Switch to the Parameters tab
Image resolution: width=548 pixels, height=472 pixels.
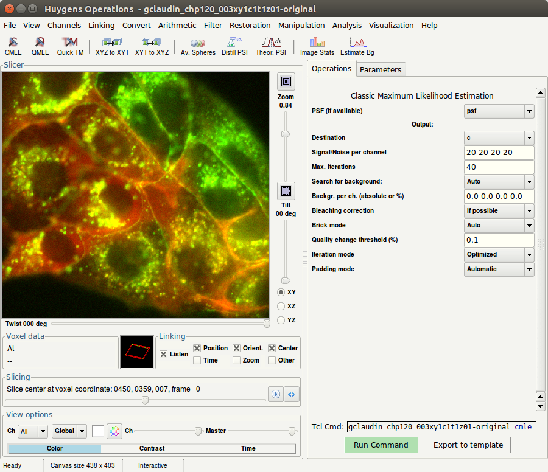tap(381, 69)
